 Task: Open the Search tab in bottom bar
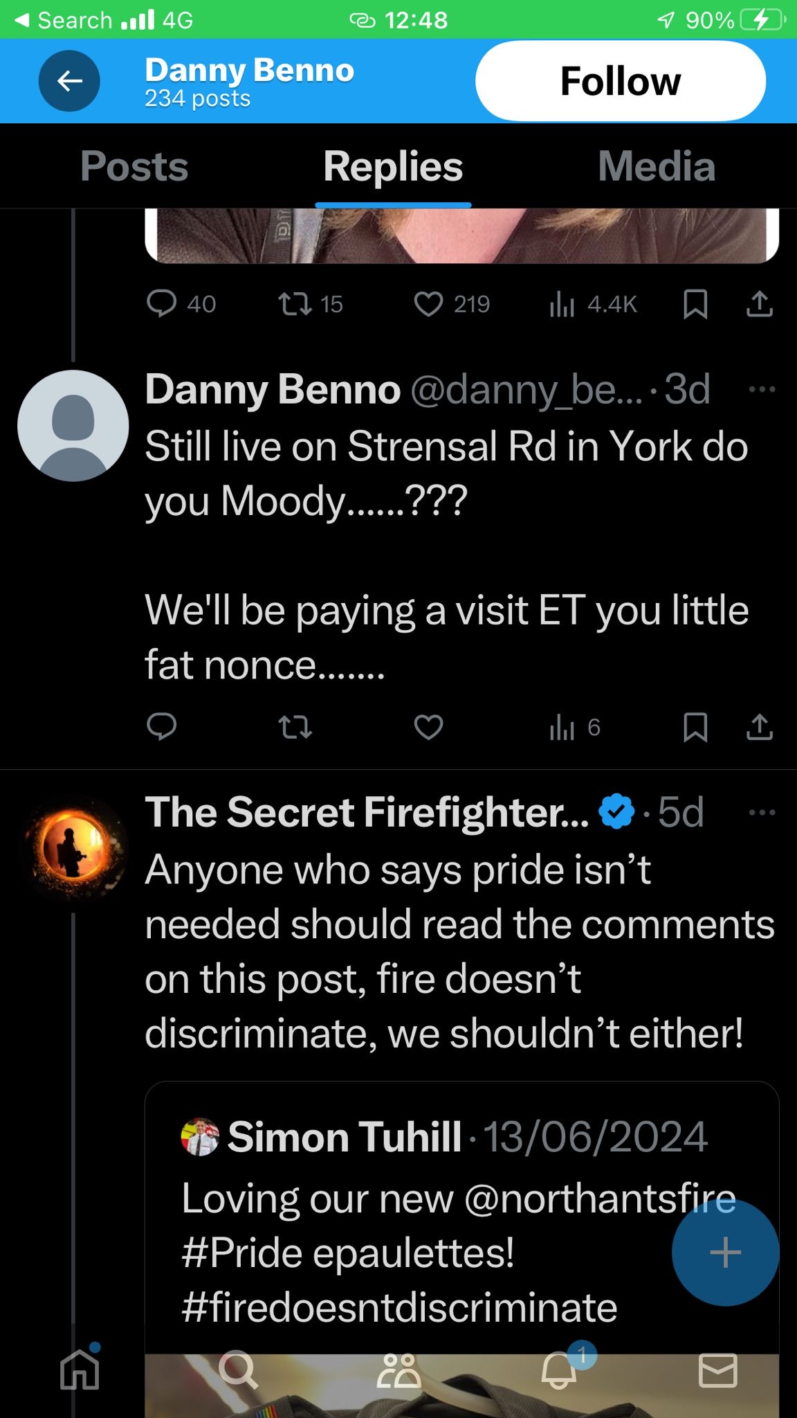pos(239,1370)
